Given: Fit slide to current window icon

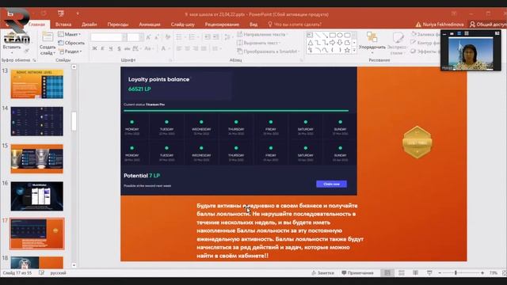Looking at the screenshot, I should tap(504, 273).
